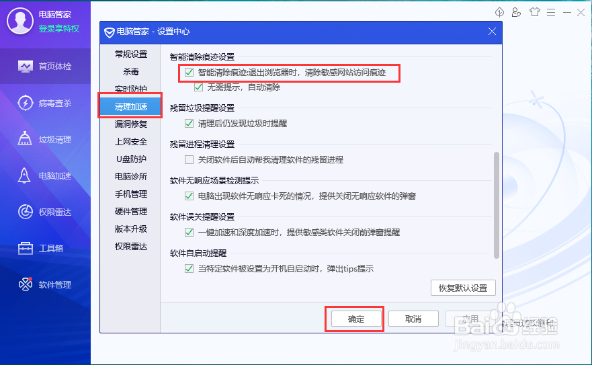Toggle 当特定软件被设置为开机自启动时 checkbox

(x=189, y=269)
